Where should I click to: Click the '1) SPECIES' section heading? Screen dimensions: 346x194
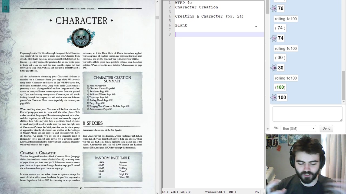(x=93, y=123)
